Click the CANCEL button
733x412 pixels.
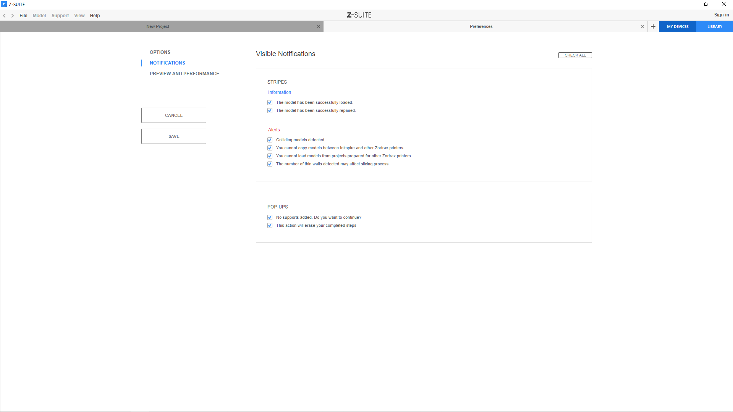[x=174, y=115]
